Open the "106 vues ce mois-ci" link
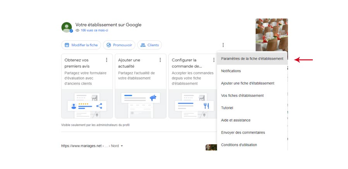The image size is (348, 169). [x=94, y=30]
